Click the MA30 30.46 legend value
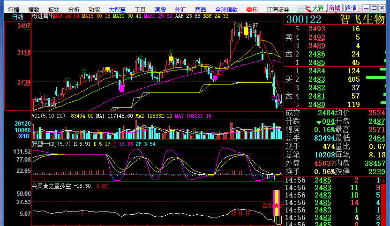 pyautogui.click(x=127, y=16)
